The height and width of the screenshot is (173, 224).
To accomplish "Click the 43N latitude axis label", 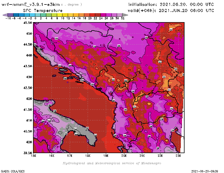I will (x=29, y=77).
